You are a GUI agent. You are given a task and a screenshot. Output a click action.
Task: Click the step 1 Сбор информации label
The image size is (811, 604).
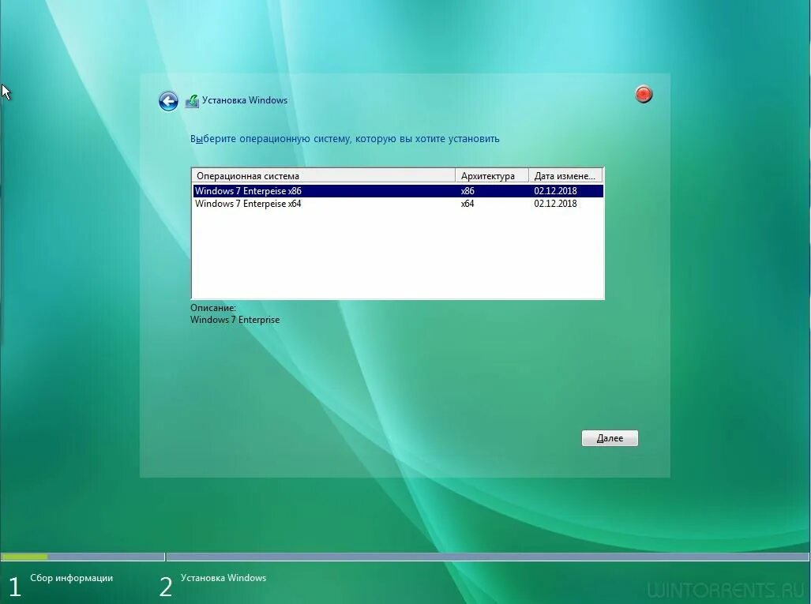[x=71, y=578]
